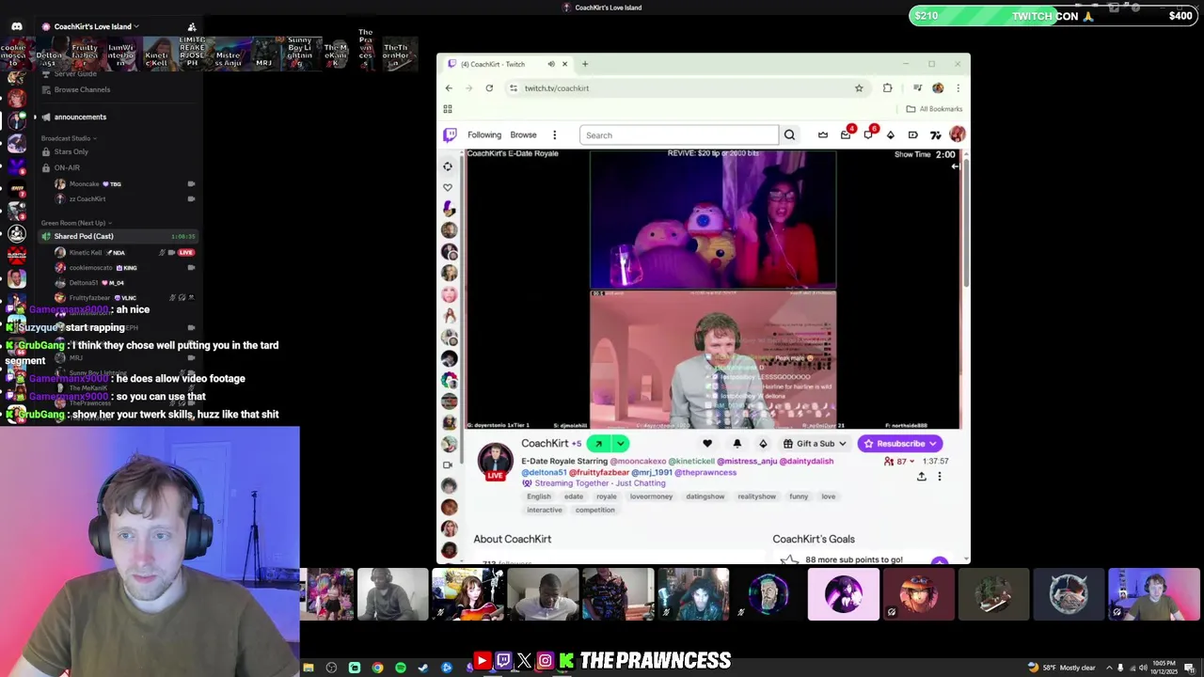
Task: Open the CoachKirt LIVE profile avatar
Action: [495, 461]
